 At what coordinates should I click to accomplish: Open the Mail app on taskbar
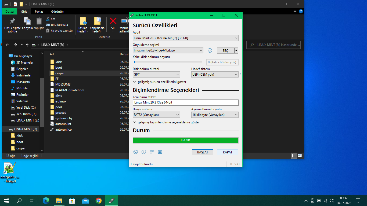coord(85,200)
